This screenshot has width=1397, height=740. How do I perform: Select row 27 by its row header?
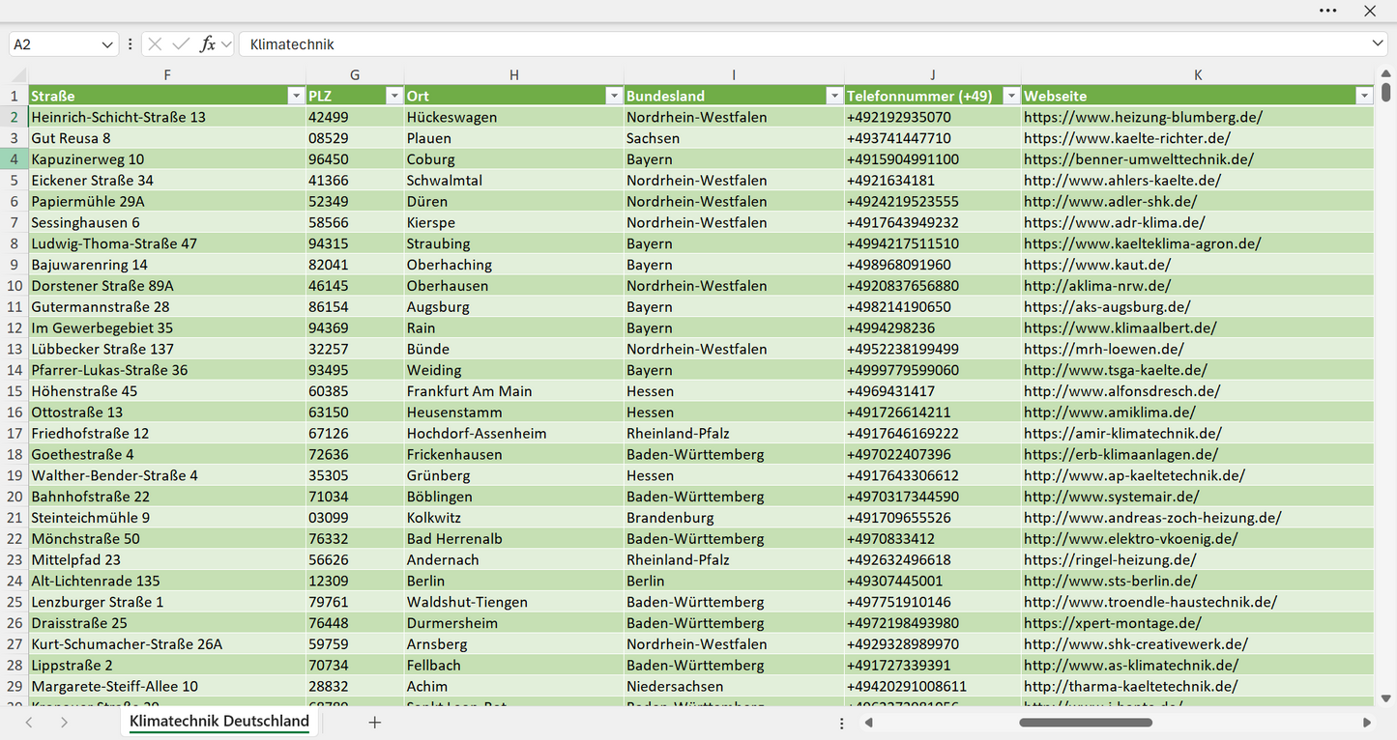(15, 644)
